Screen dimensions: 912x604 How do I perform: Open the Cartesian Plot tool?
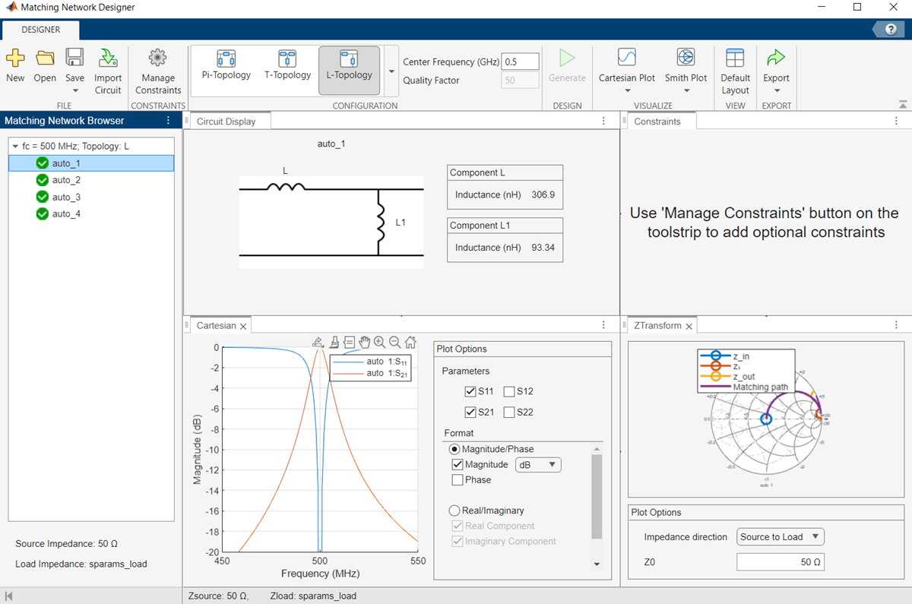(x=626, y=65)
